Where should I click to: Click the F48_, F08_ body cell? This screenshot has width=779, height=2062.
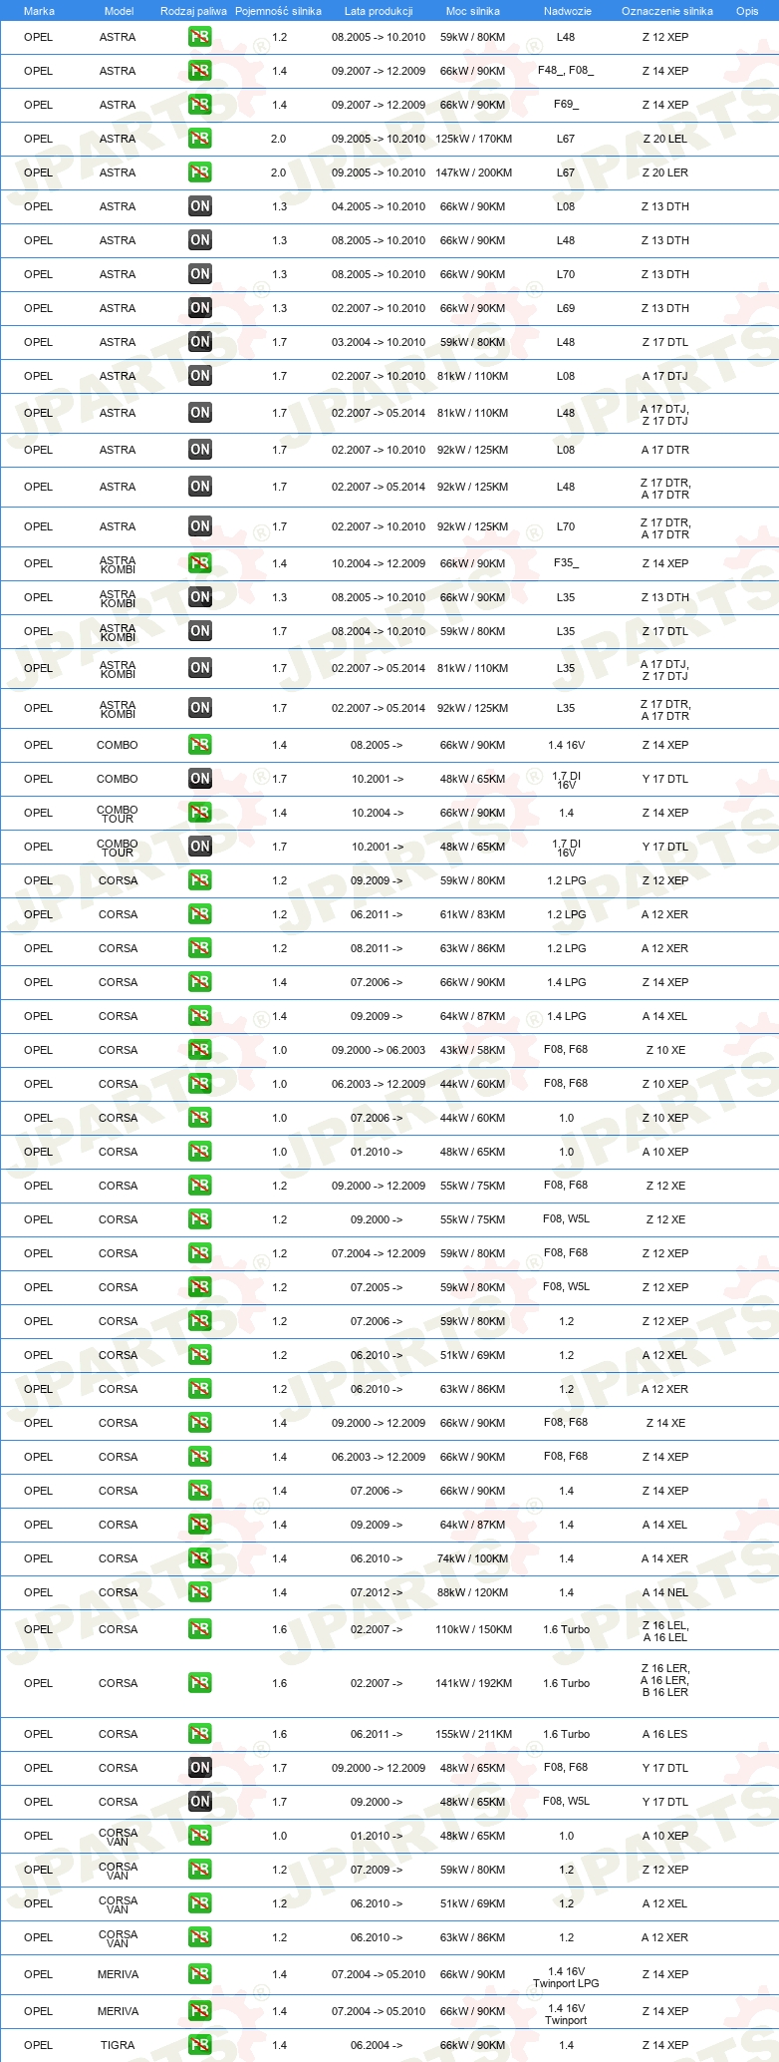[x=566, y=71]
